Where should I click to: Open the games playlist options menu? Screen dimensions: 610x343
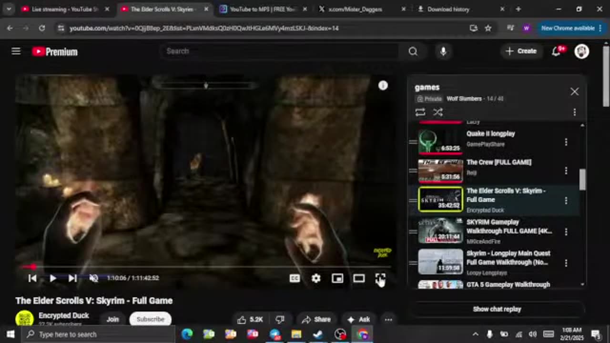[x=575, y=112]
